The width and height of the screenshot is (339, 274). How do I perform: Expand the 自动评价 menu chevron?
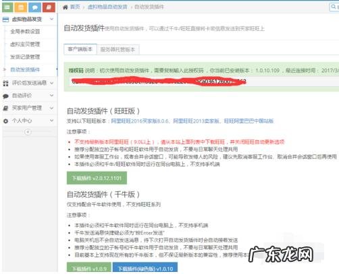point(51,96)
